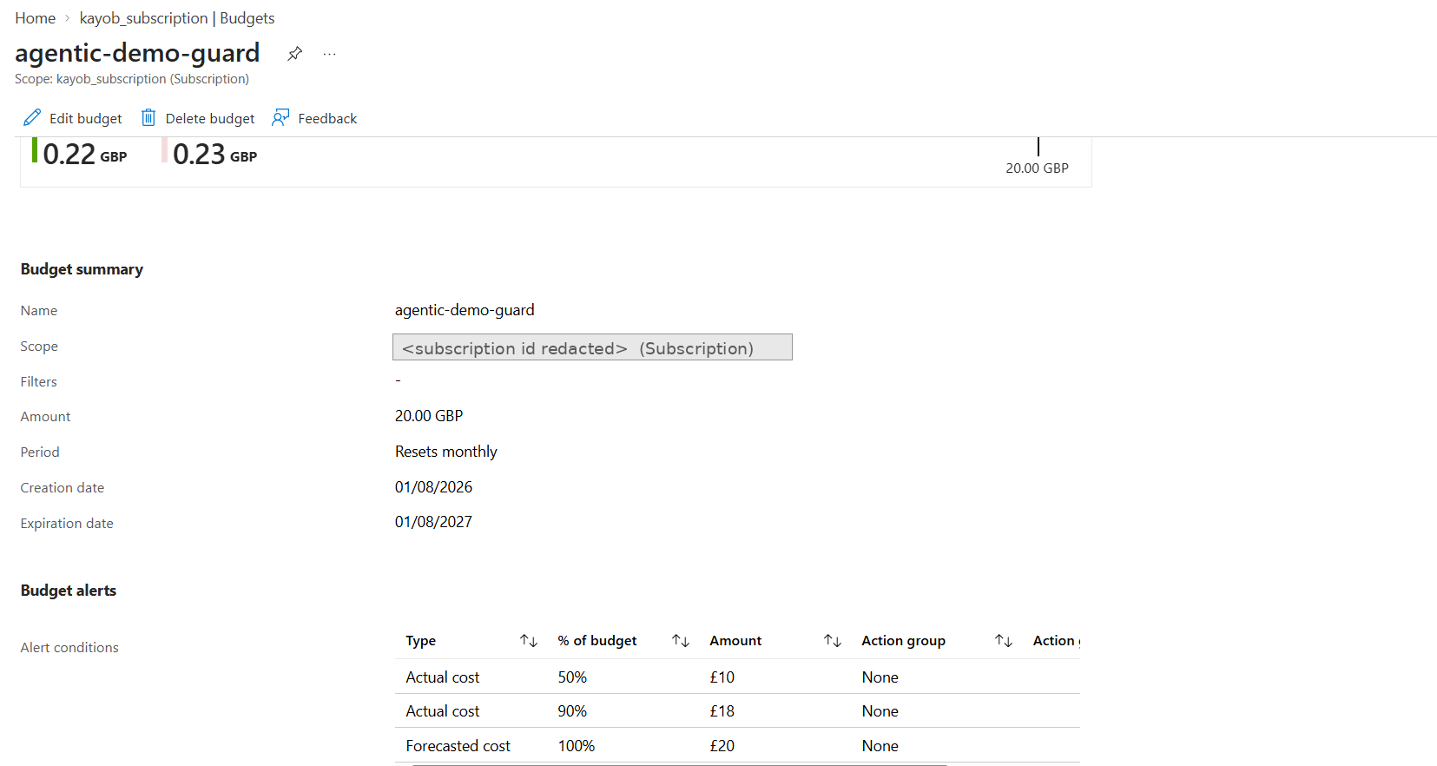Sort alerts by Amount column arrows
Screen dimensions: 1437x766
click(833, 641)
